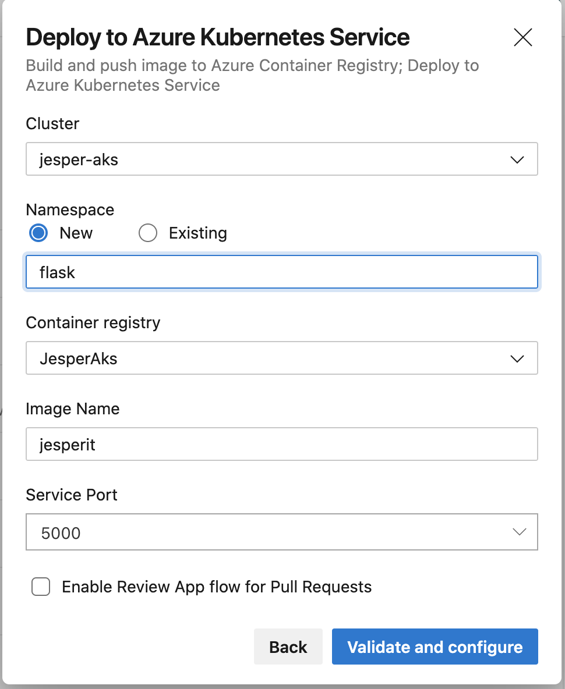Screen dimensions: 565x689
Task: Click the 'Image Name' field label
Action: [x=73, y=409]
